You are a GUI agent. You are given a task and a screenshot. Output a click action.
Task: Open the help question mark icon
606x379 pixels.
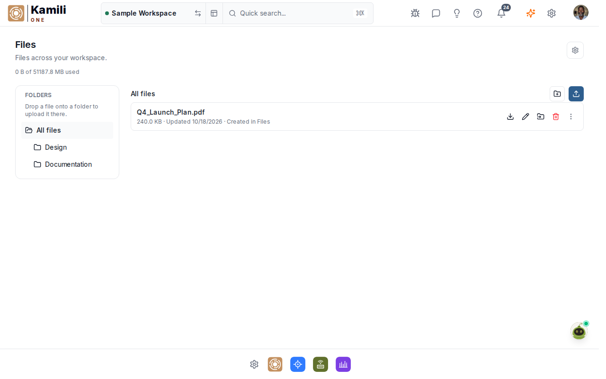[478, 13]
